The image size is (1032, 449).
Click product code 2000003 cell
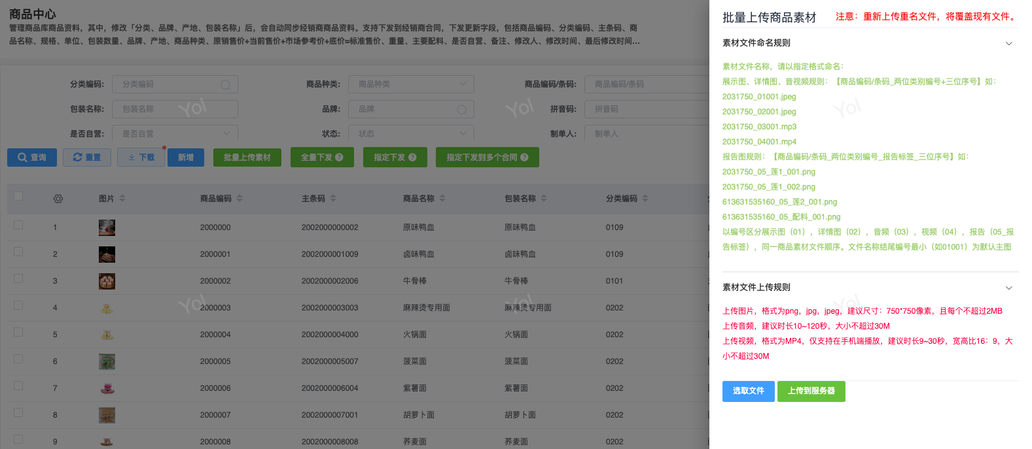(215, 308)
